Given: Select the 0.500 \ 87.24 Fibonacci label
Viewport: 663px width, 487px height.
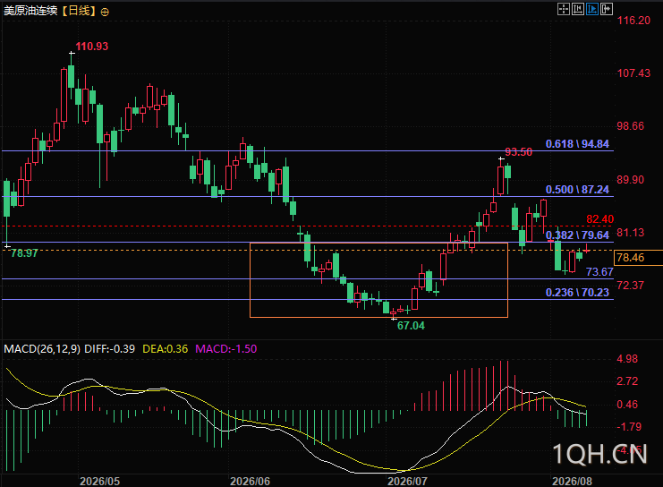Looking at the screenshot, I should coord(577,190).
